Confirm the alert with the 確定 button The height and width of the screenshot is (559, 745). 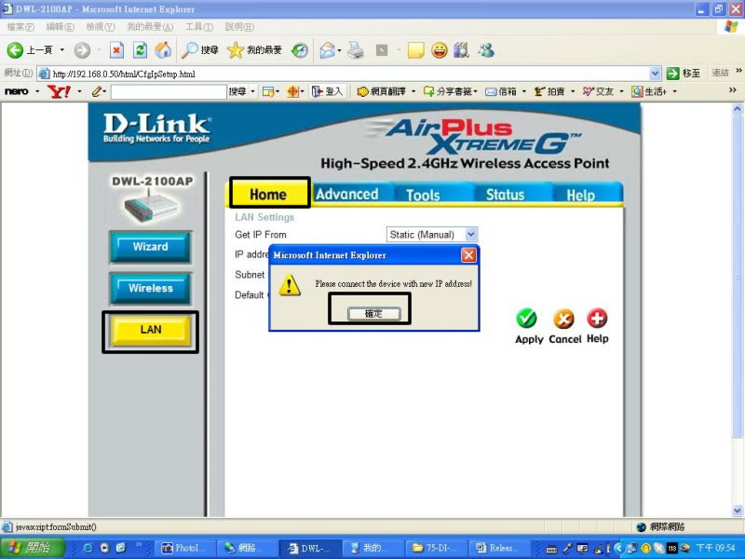click(x=374, y=314)
